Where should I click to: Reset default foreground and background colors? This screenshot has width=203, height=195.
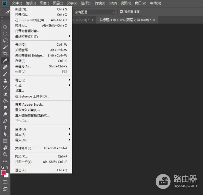point(3,167)
